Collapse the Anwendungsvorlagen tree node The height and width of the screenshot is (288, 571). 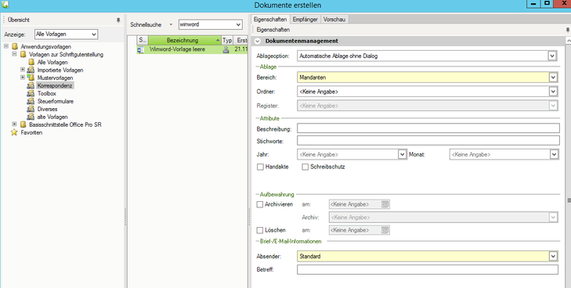(x=6, y=46)
